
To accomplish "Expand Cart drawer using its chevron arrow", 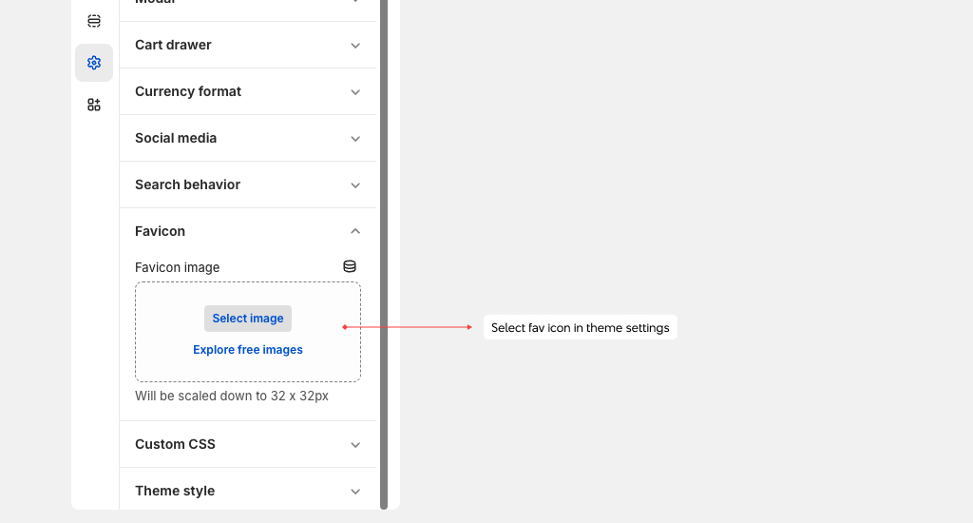I will [x=355, y=46].
